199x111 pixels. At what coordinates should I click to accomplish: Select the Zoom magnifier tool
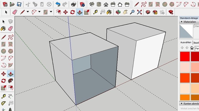[132, 12]
